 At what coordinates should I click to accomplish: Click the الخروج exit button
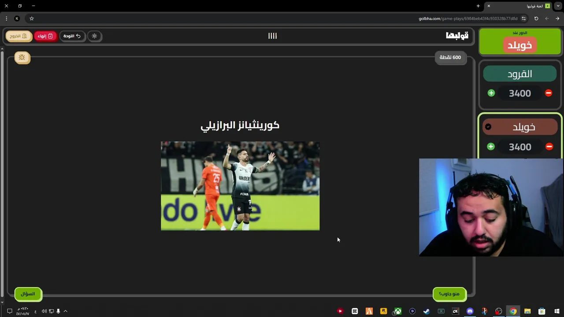tap(19, 36)
